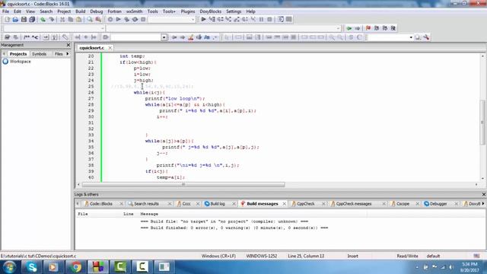487x274 pixels.
Task: Click the New file toolbar icon
Action: [x=7, y=20]
